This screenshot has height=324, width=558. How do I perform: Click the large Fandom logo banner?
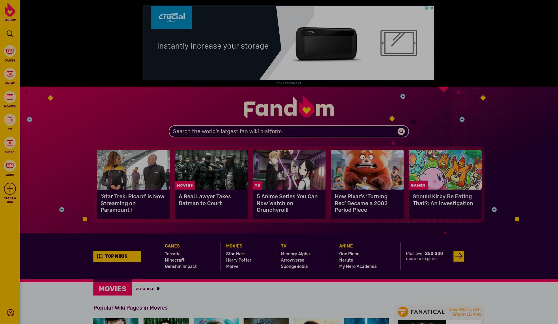click(x=289, y=107)
